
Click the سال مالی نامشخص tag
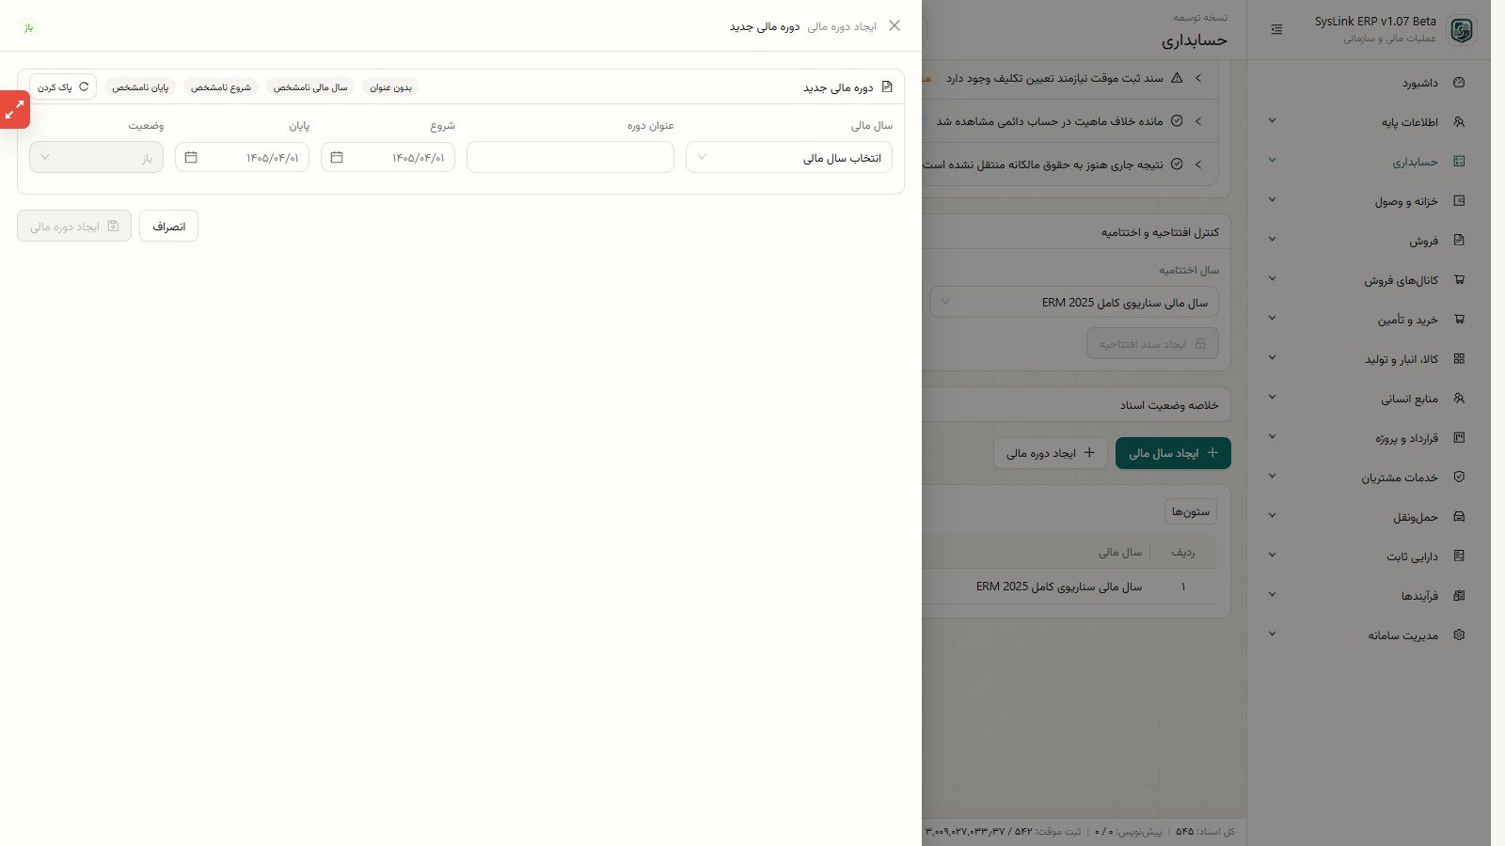[x=310, y=87]
